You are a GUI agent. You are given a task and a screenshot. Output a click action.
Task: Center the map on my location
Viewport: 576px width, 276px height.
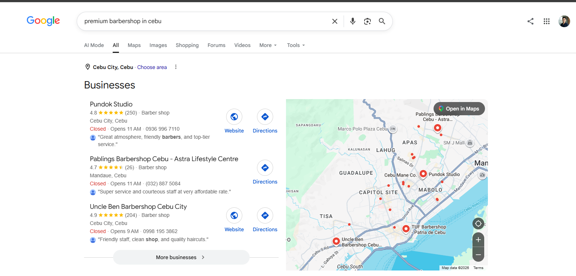click(478, 224)
